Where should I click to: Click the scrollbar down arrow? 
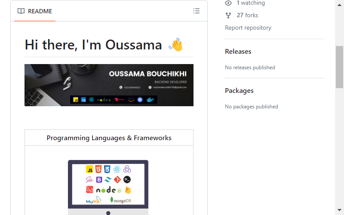[339, 210]
